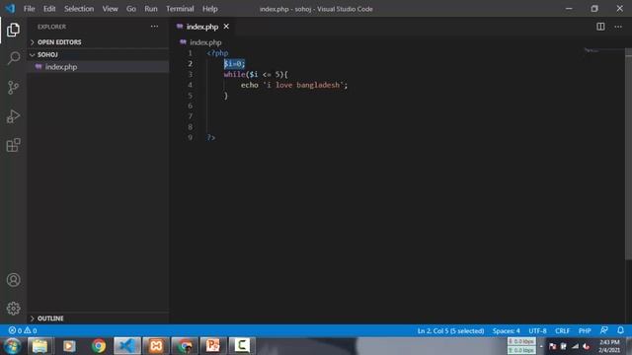Open the Go menu
This screenshot has width=632, height=355.
(131, 9)
